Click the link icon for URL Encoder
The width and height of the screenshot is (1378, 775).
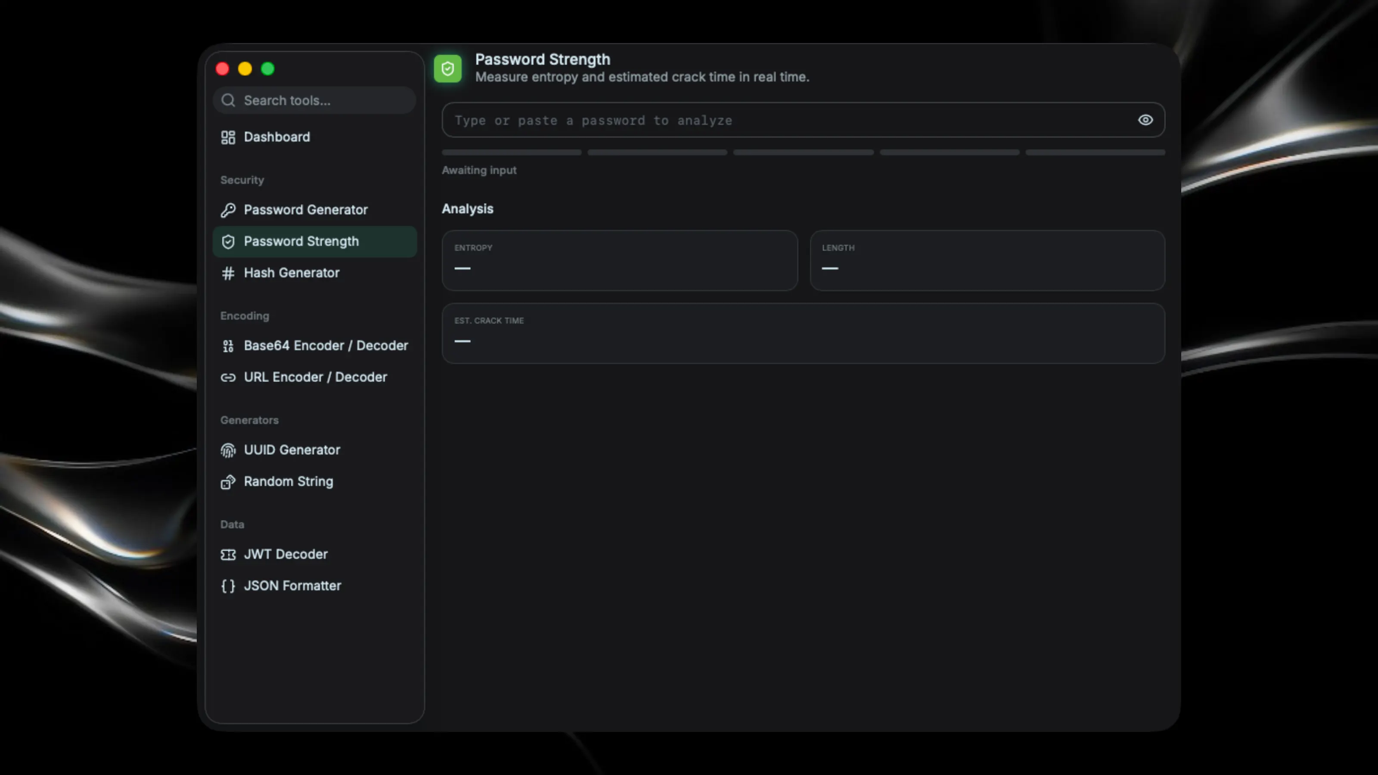(228, 378)
